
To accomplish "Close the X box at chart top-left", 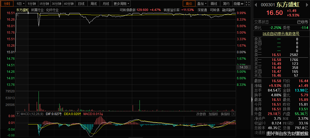I will 17,15.
